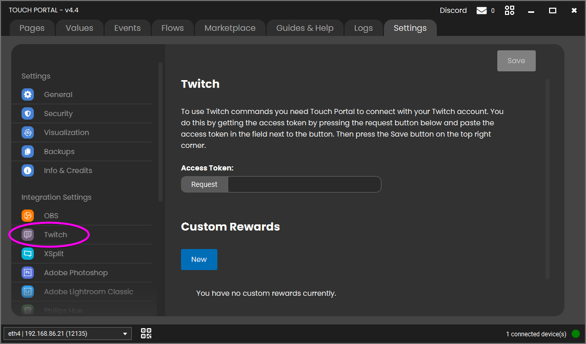Screen dimensions: 586x344
Task: Click New to add a custom reward
Action: click(x=199, y=259)
